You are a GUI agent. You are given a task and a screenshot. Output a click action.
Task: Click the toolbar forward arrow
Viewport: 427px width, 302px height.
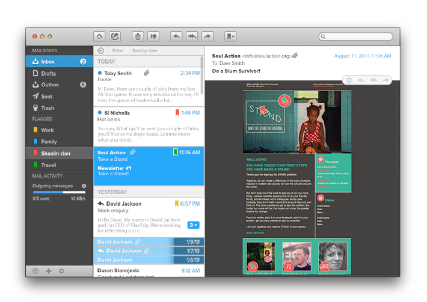pos(207,37)
